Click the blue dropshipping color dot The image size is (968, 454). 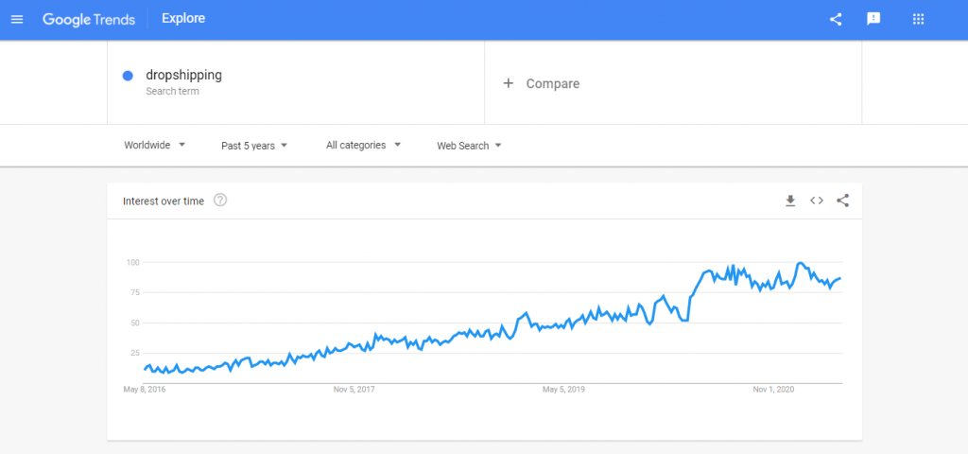[129, 76]
